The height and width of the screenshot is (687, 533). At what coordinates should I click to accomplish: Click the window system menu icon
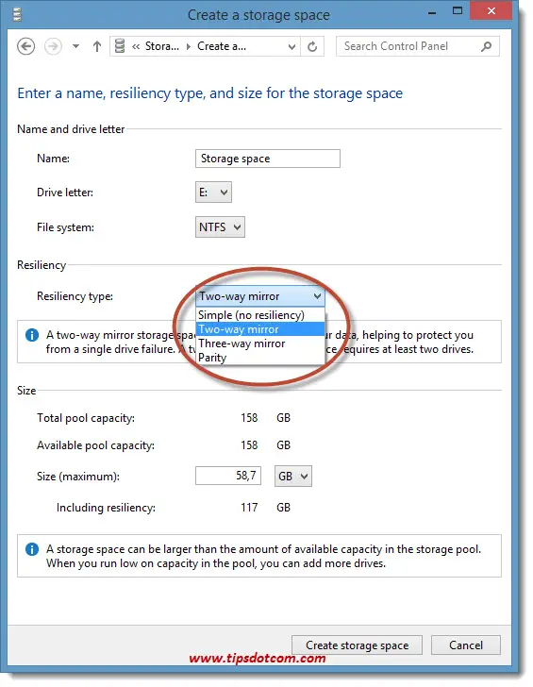tap(17, 14)
